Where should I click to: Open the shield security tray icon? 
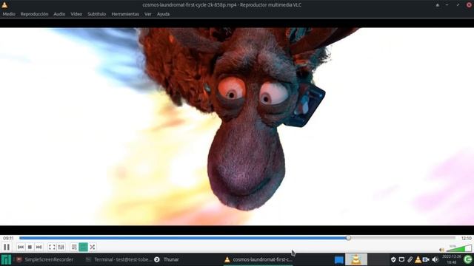click(393, 259)
